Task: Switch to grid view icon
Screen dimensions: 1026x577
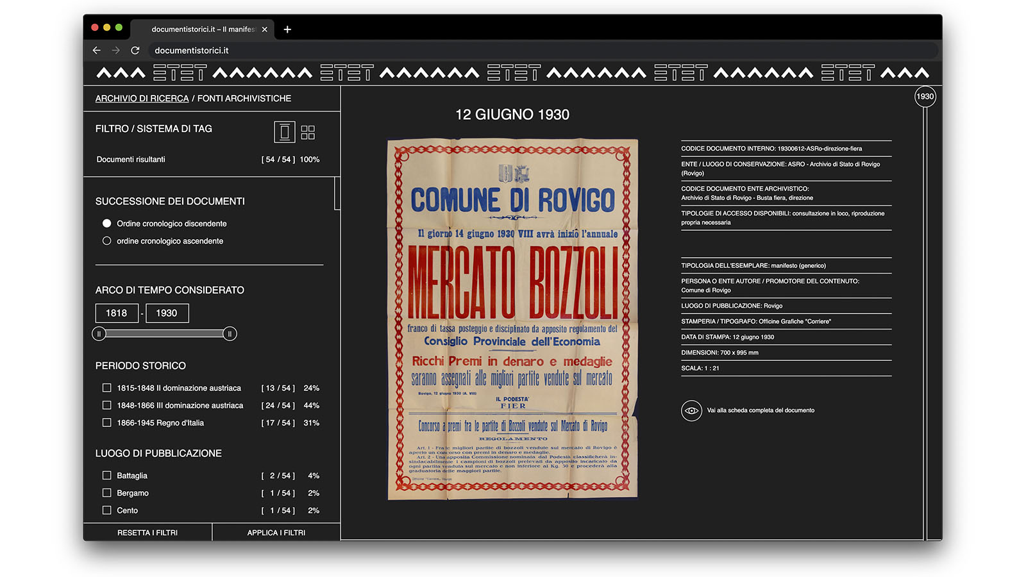Action: pyautogui.click(x=308, y=132)
